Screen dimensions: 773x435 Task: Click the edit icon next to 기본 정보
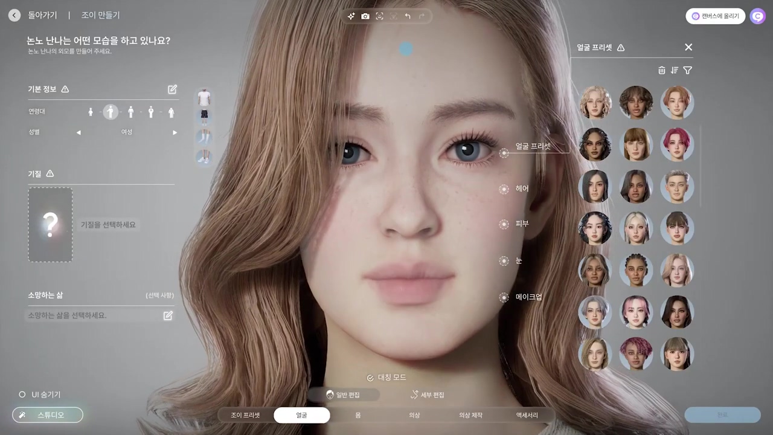172,89
